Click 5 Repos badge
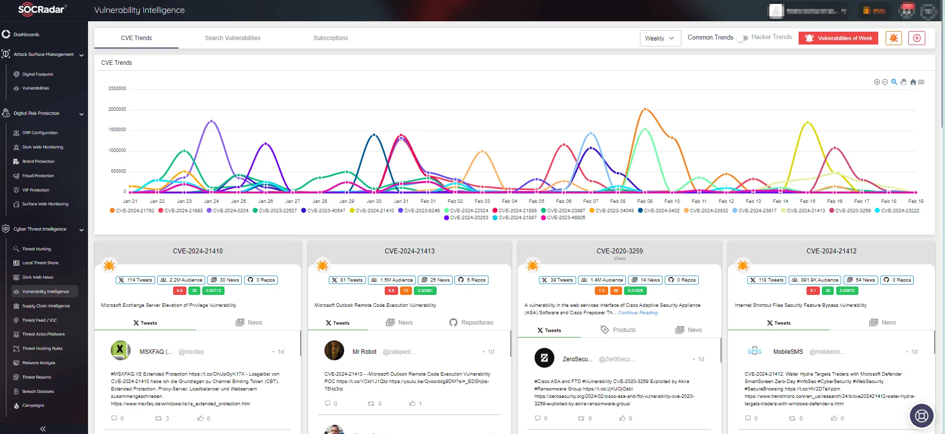The width and height of the screenshot is (945, 434). (x=472, y=280)
